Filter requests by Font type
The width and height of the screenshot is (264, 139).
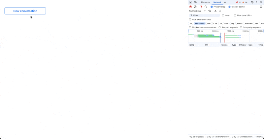pyautogui.click(x=226, y=23)
